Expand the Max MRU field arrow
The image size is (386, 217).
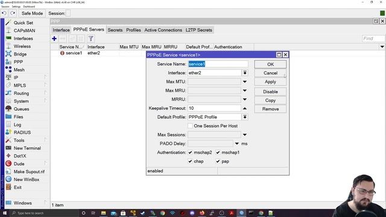click(245, 90)
